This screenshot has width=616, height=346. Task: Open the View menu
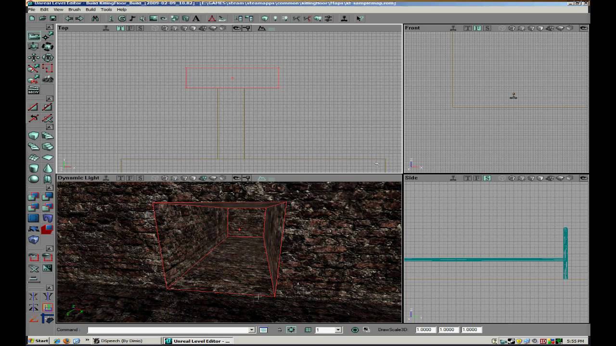pos(58,10)
